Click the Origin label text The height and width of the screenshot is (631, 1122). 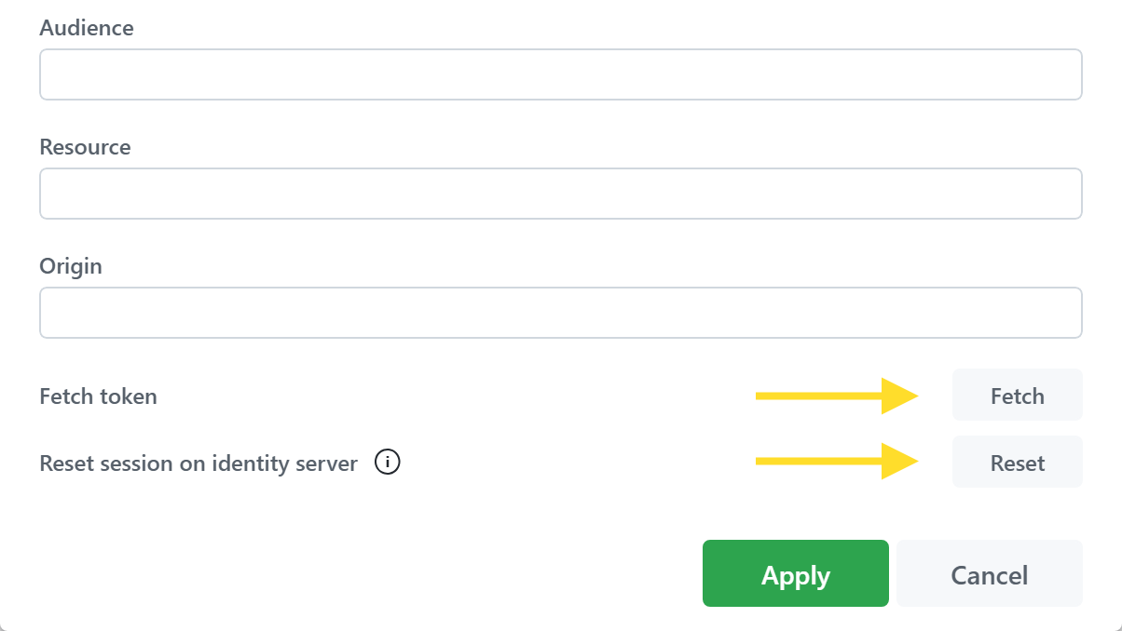tap(71, 266)
